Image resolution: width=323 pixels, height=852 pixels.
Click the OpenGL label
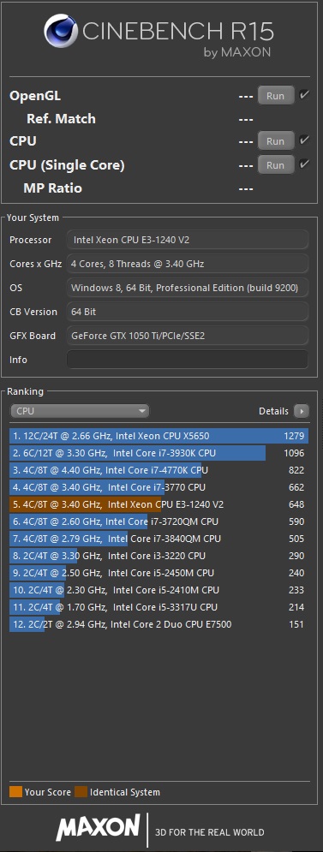pyautogui.click(x=35, y=96)
